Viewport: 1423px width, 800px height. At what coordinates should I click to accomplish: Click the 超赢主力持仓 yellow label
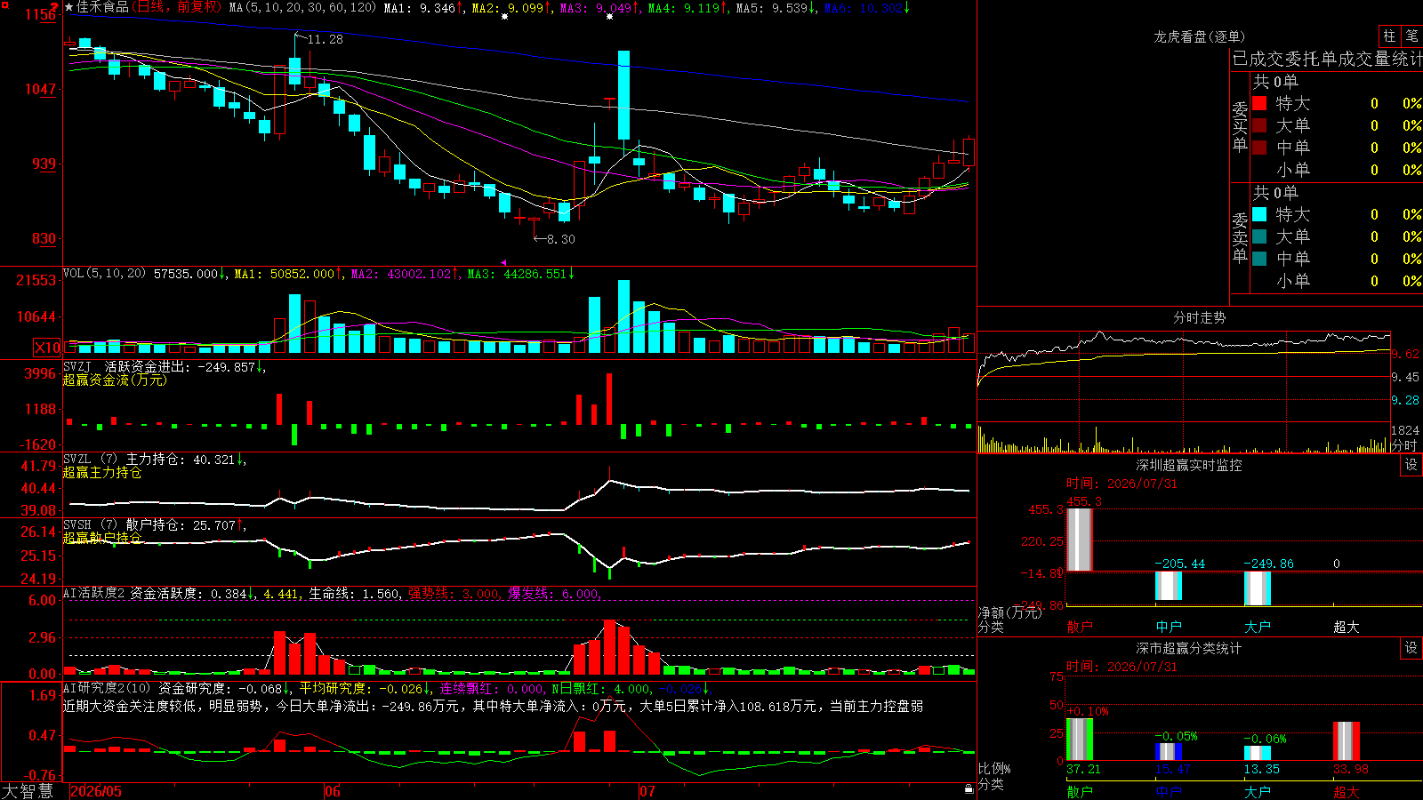(x=102, y=472)
